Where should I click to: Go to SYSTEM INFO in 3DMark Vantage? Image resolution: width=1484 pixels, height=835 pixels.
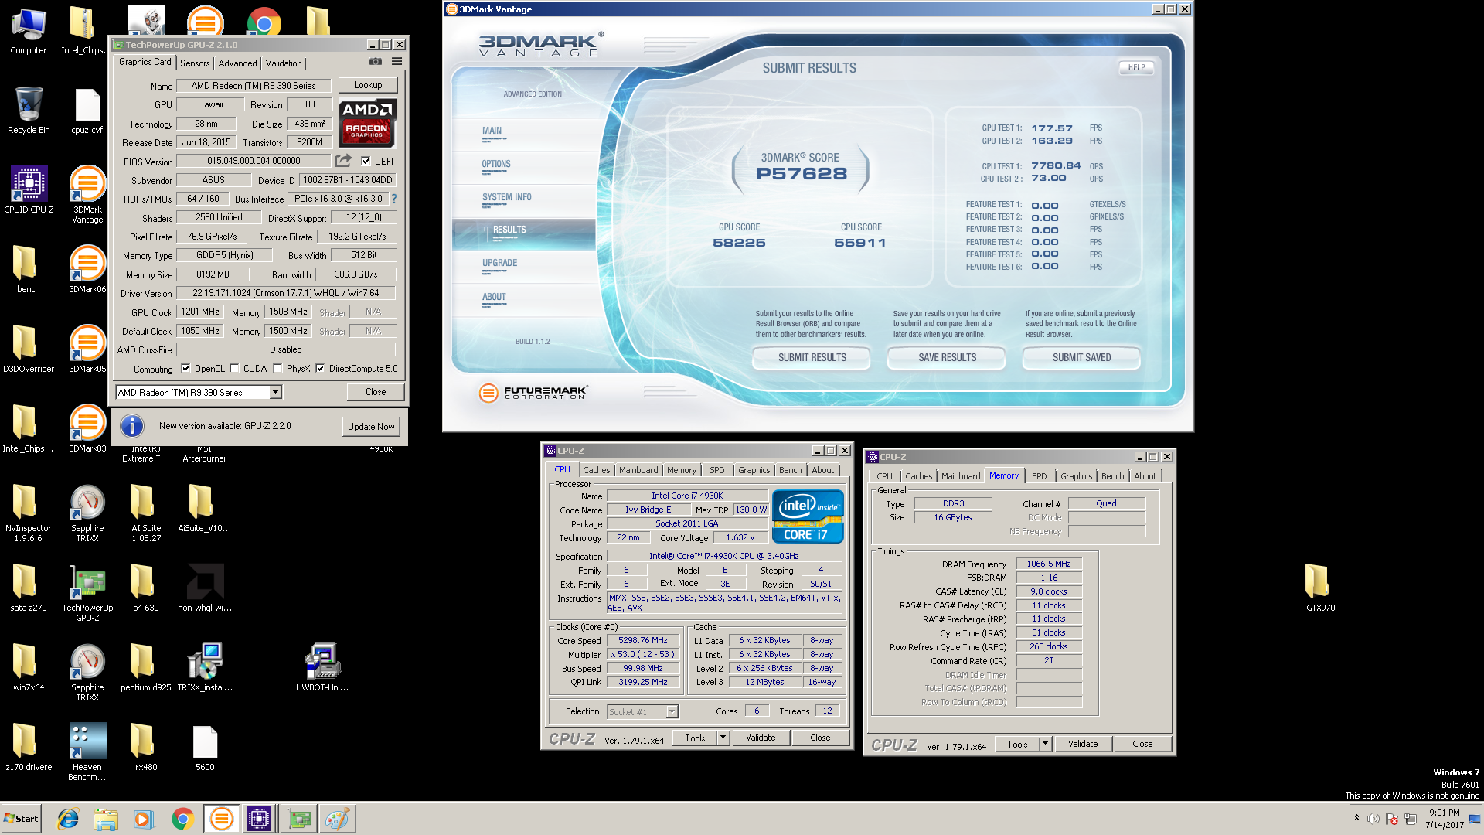point(507,197)
